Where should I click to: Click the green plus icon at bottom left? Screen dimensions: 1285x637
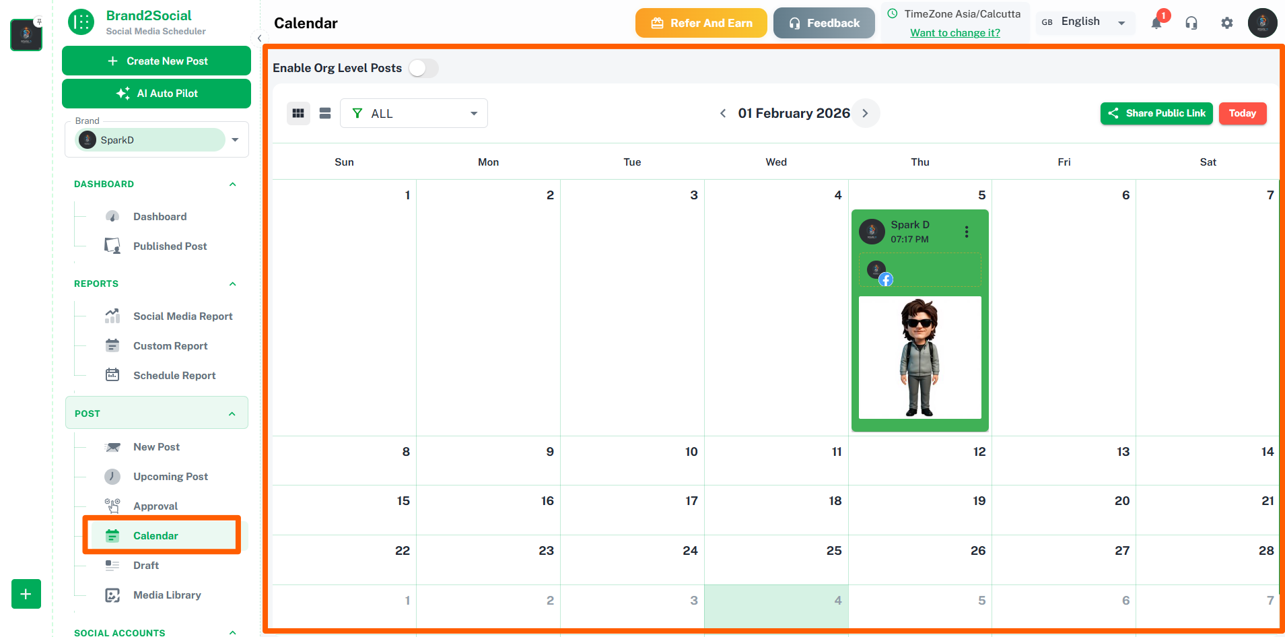pos(26,594)
